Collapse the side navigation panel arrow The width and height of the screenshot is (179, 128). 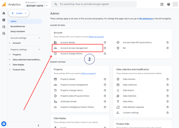tap(39, 125)
